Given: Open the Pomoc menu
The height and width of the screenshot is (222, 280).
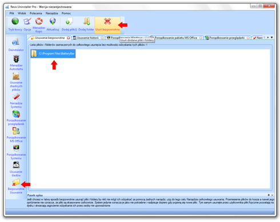Looking at the screenshot, I should [x=66, y=13].
